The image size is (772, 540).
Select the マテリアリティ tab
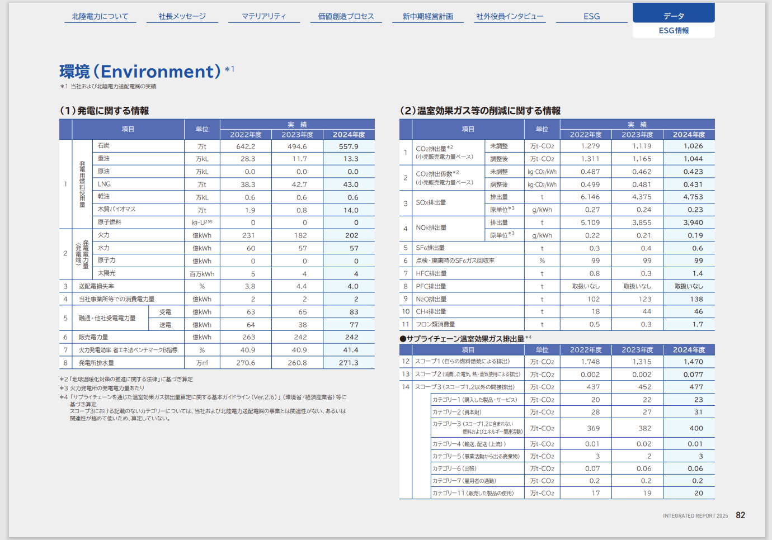pos(263,16)
